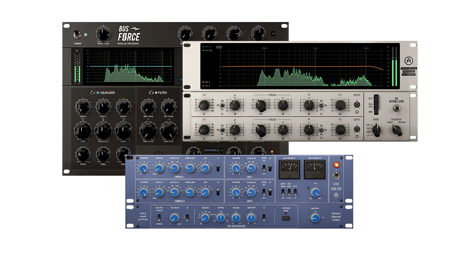The image size is (456, 255).
Task: Click the lock icon beside the mix knob
Action: coord(308,188)
